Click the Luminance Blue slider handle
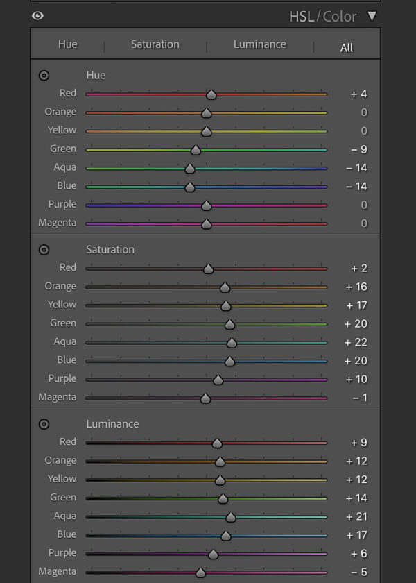This screenshot has width=416, height=583. (x=226, y=535)
